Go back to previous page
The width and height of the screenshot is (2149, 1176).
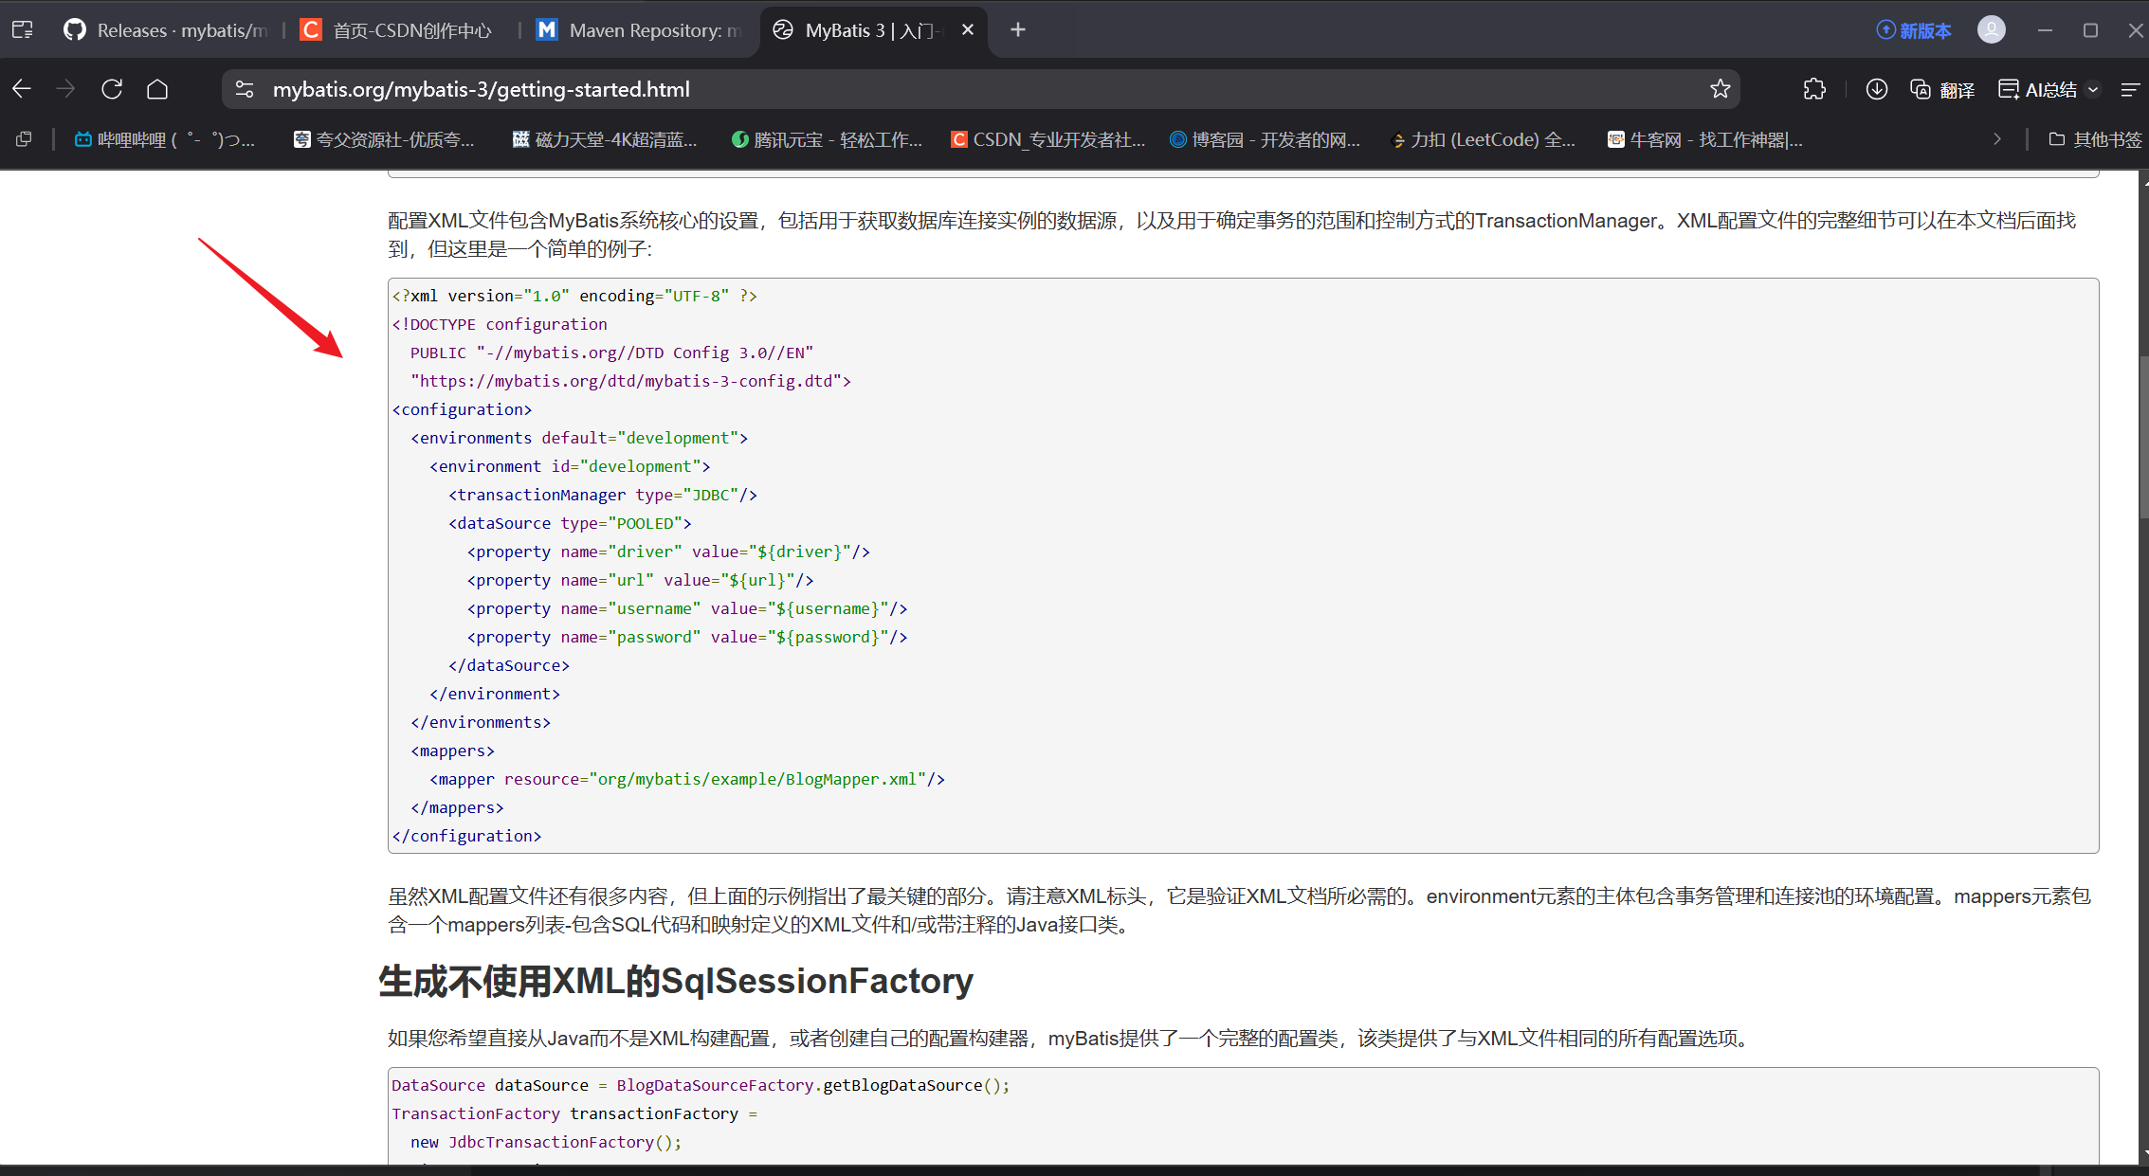(x=22, y=89)
